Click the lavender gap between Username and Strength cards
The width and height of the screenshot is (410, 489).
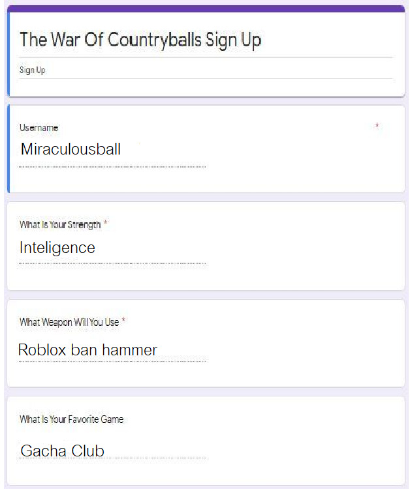tap(206, 197)
